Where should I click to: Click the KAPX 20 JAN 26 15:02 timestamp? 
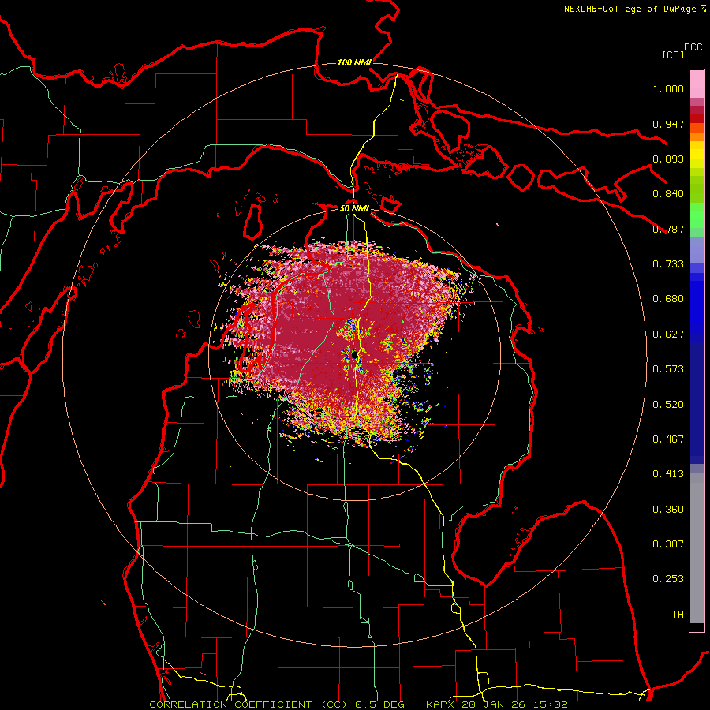(497, 704)
